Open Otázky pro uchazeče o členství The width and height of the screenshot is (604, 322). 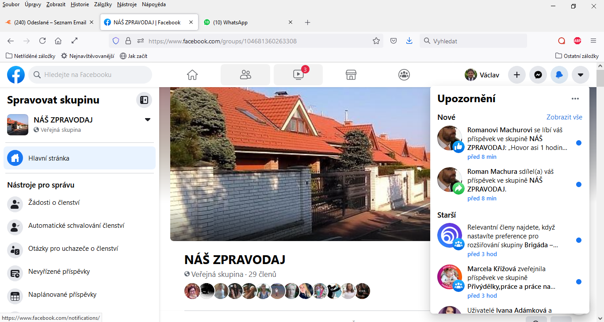[80, 249]
